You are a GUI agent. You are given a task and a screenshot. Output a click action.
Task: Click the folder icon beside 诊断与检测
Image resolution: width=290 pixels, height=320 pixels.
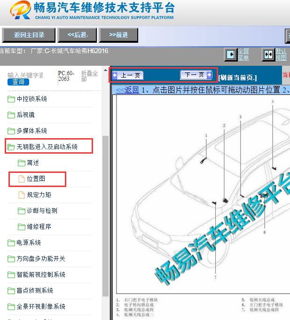point(22,211)
